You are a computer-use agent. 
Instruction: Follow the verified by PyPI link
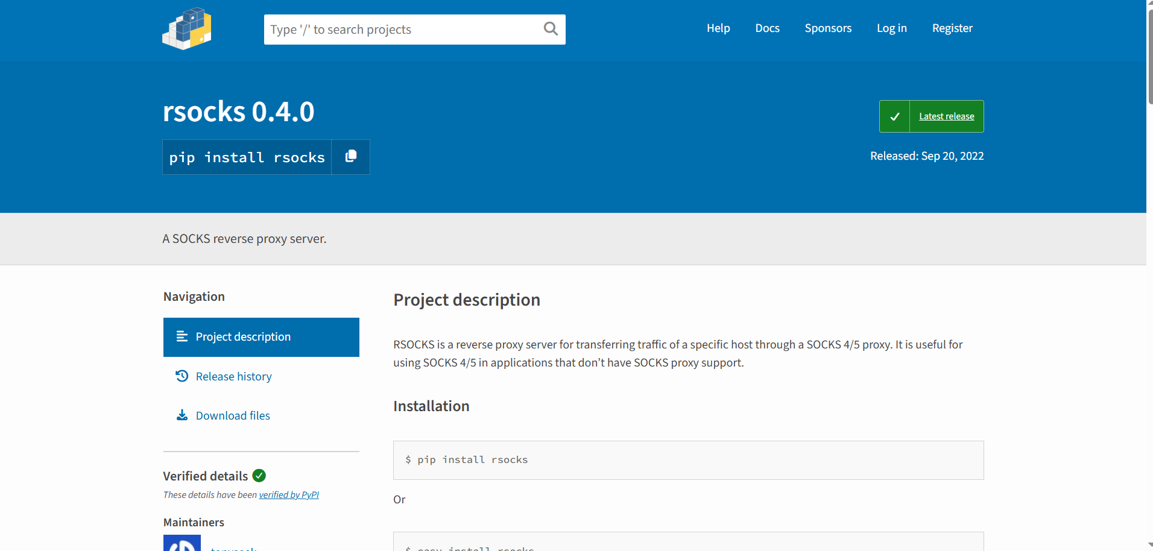289,495
